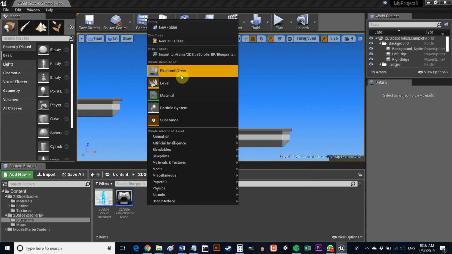Hide the Background_Sprite actor with its eye icon
The height and width of the screenshot is (254, 452).
(x=371, y=49)
